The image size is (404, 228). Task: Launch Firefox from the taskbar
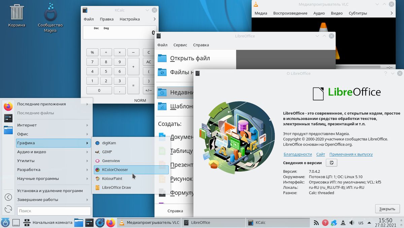pos(111,222)
